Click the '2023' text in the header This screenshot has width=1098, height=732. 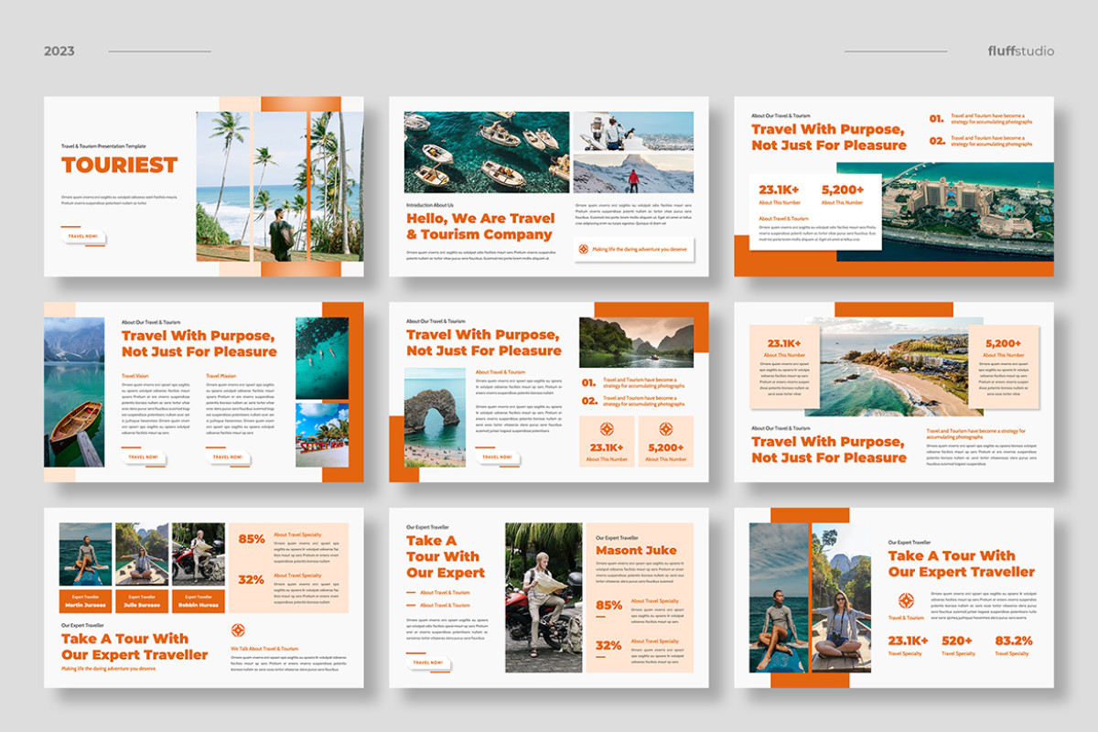coord(59,51)
